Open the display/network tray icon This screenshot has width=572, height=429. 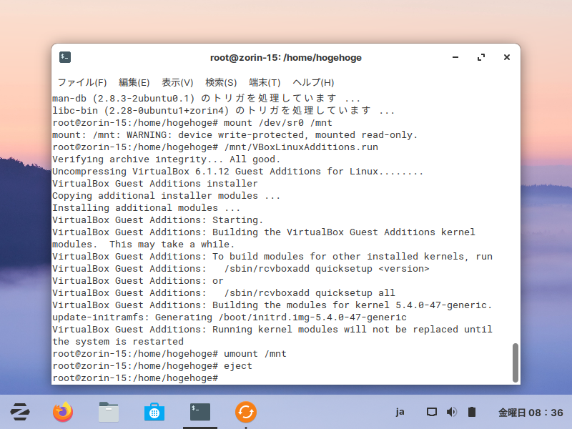[432, 413]
